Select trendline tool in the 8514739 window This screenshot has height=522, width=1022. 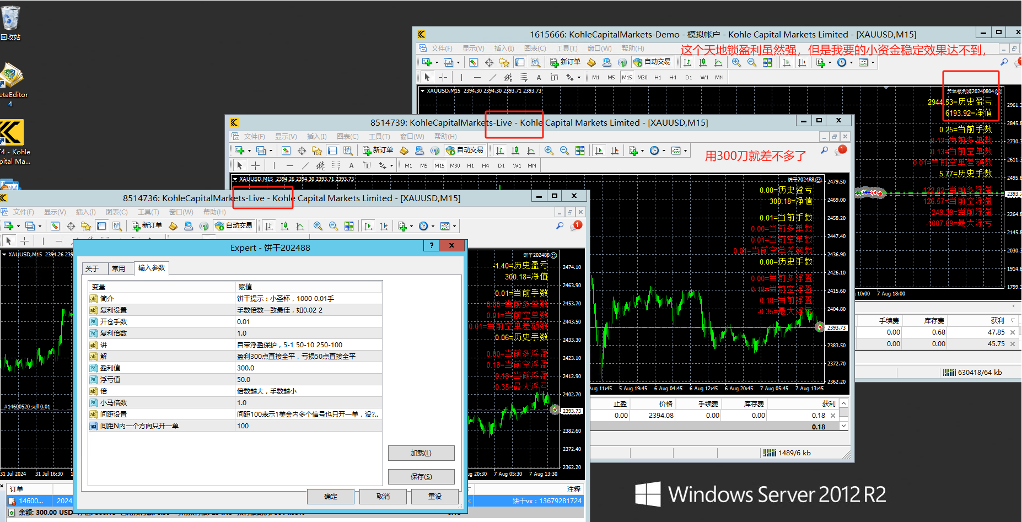pyautogui.click(x=305, y=165)
